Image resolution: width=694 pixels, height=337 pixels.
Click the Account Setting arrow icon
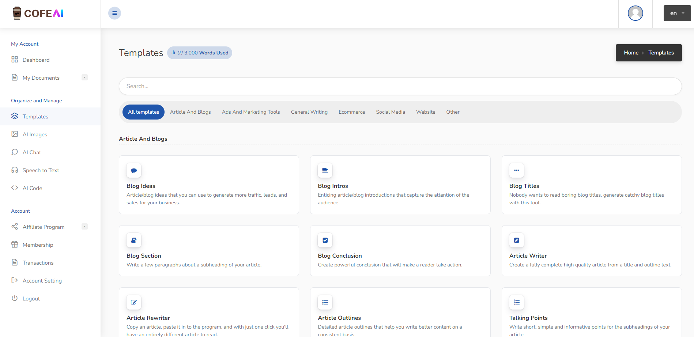coord(15,280)
